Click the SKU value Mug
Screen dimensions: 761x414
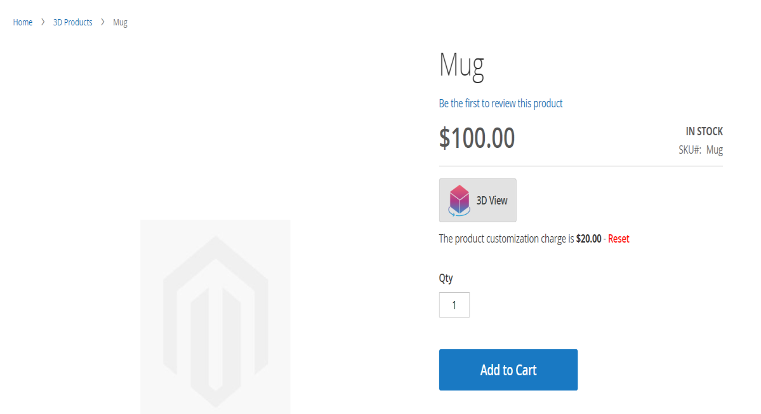(715, 150)
